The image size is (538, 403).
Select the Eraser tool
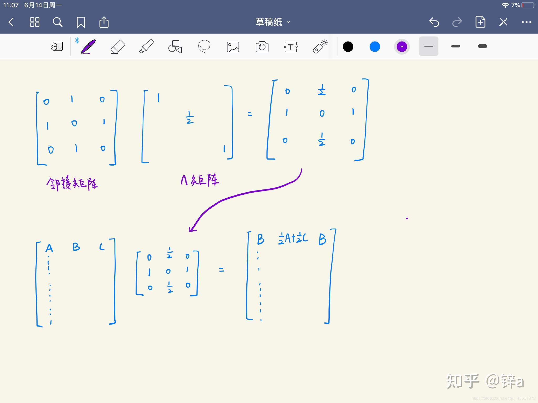(x=118, y=46)
